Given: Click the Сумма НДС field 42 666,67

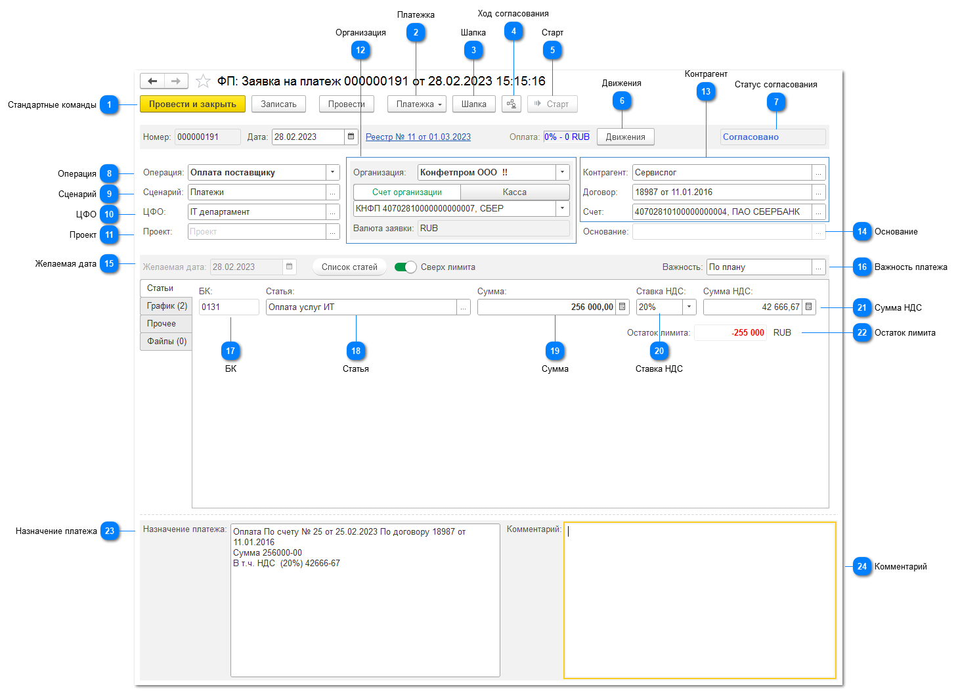Looking at the screenshot, I should click(x=753, y=307).
